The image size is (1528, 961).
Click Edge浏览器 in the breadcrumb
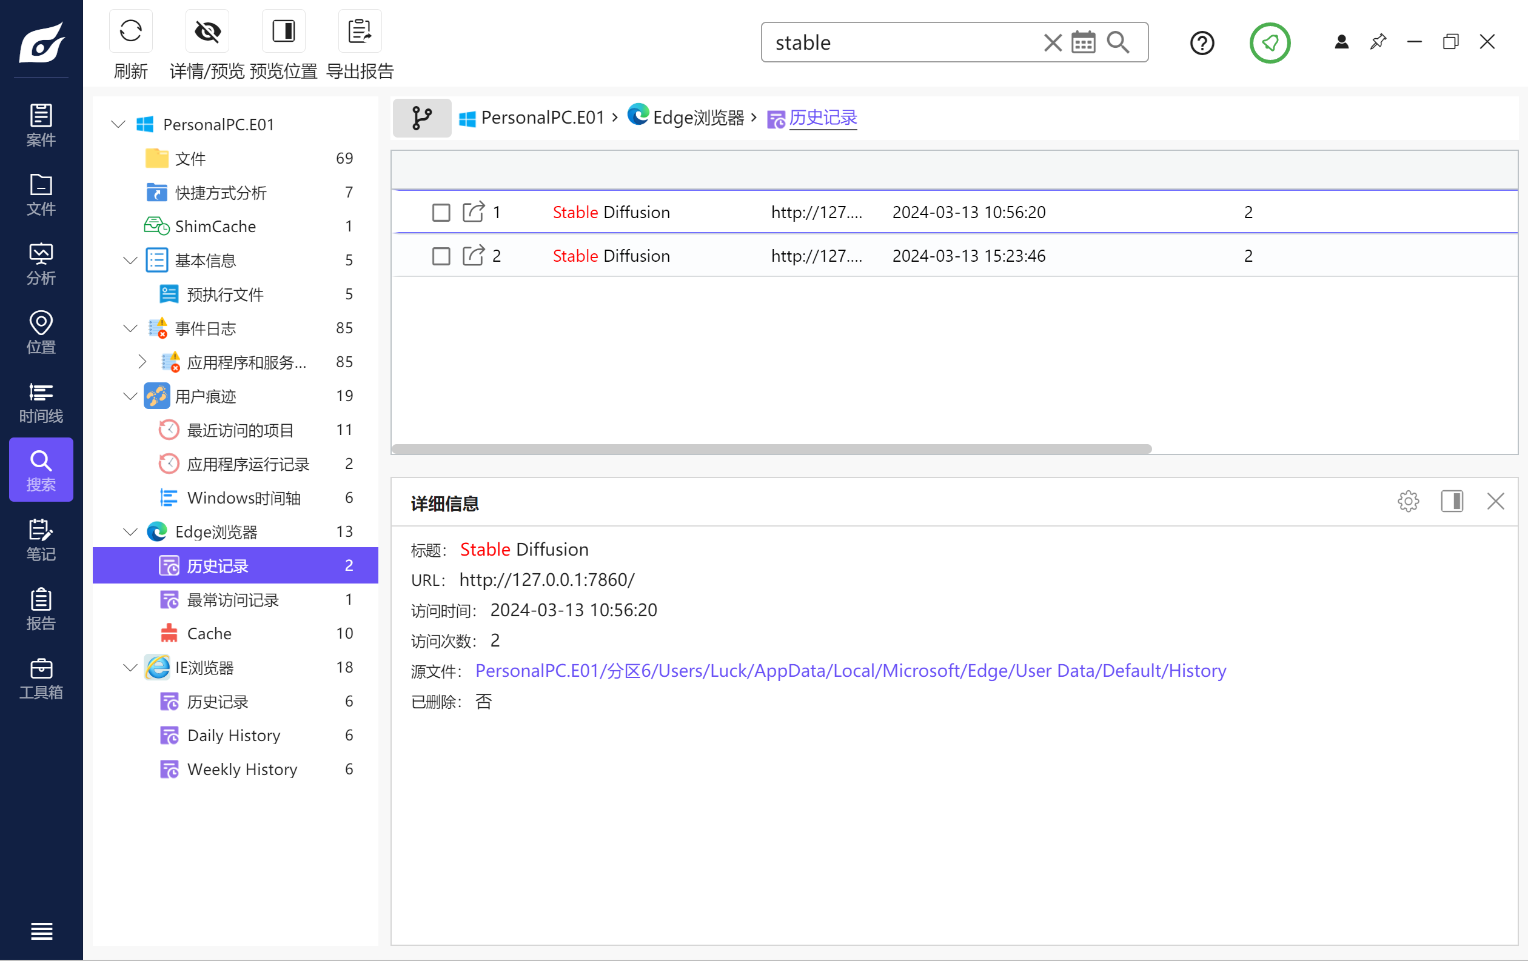[x=698, y=118]
